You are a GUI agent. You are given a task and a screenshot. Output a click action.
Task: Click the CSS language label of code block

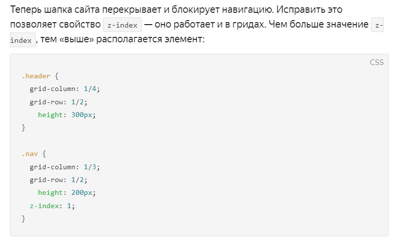tap(377, 62)
